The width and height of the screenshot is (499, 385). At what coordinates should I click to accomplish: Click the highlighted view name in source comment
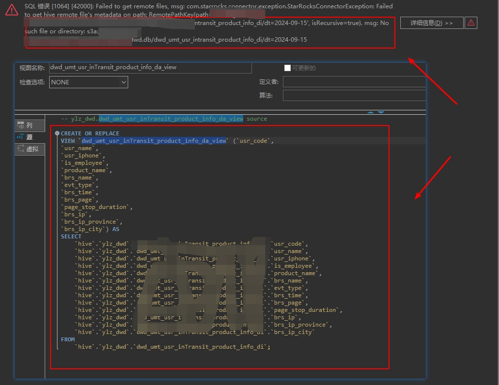pyautogui.click(x=170, y=119)
